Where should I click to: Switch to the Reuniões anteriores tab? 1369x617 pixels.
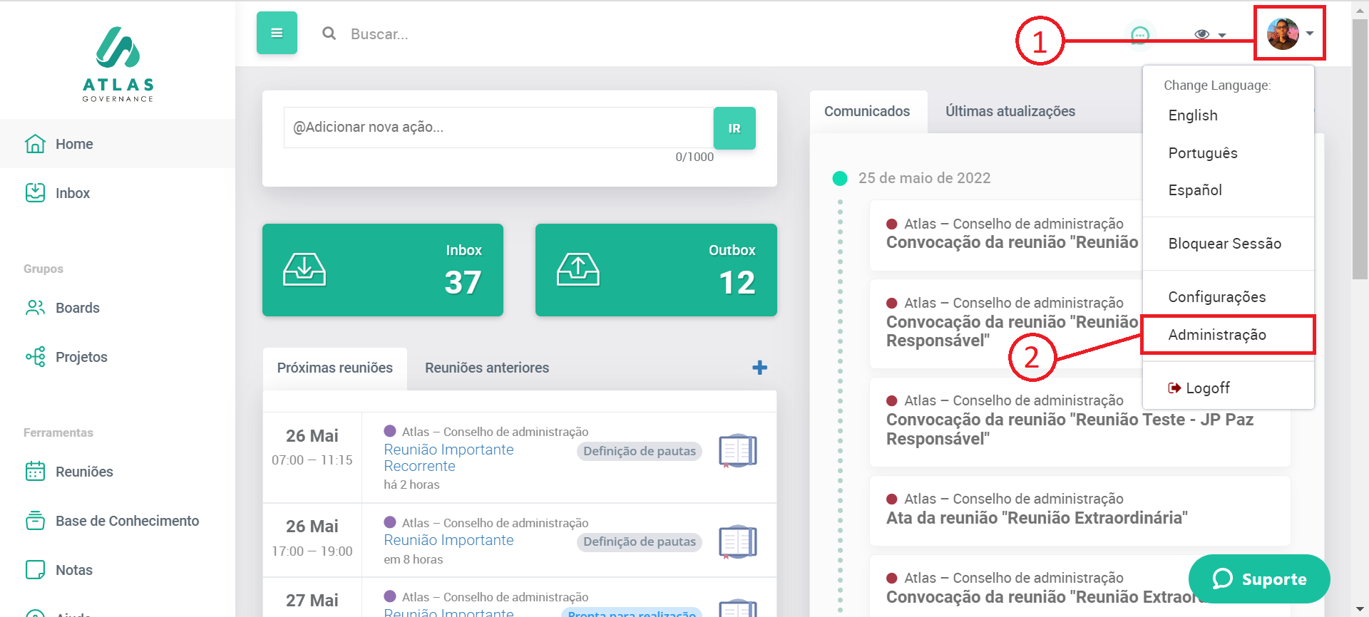486,368
